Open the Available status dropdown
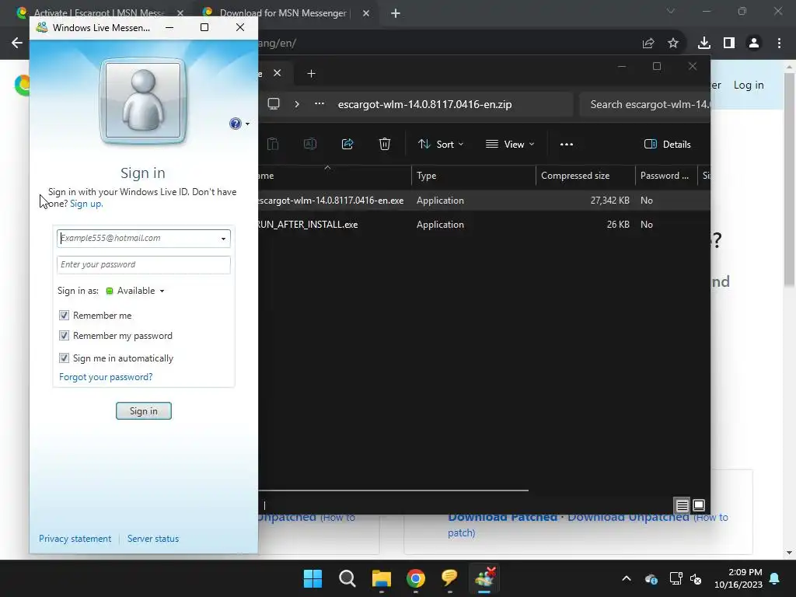Viewport: 796px width, 597px height. pyautogui.click(x=135, y=291)
